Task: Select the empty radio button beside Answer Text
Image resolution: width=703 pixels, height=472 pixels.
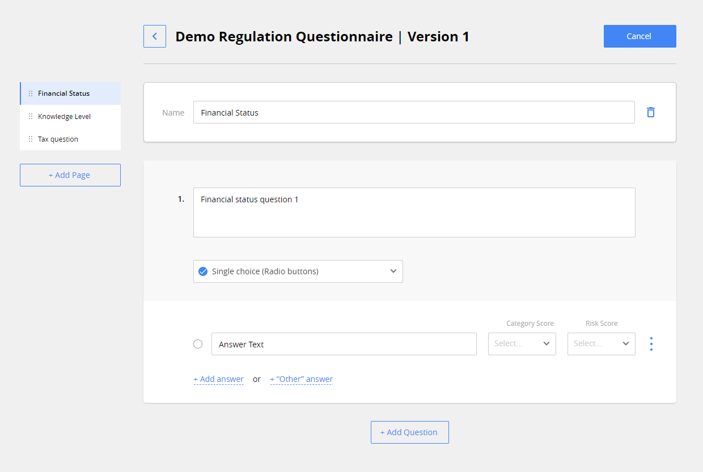Action: tap(197, 343)
